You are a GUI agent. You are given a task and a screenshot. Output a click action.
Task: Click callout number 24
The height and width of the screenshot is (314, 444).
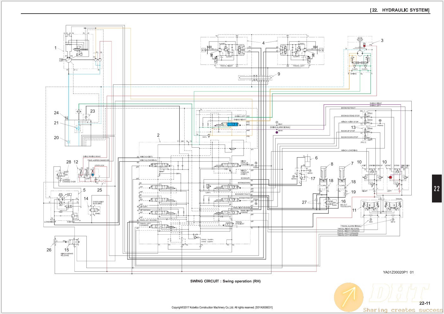pyautogui.click(x=56, y=113)
